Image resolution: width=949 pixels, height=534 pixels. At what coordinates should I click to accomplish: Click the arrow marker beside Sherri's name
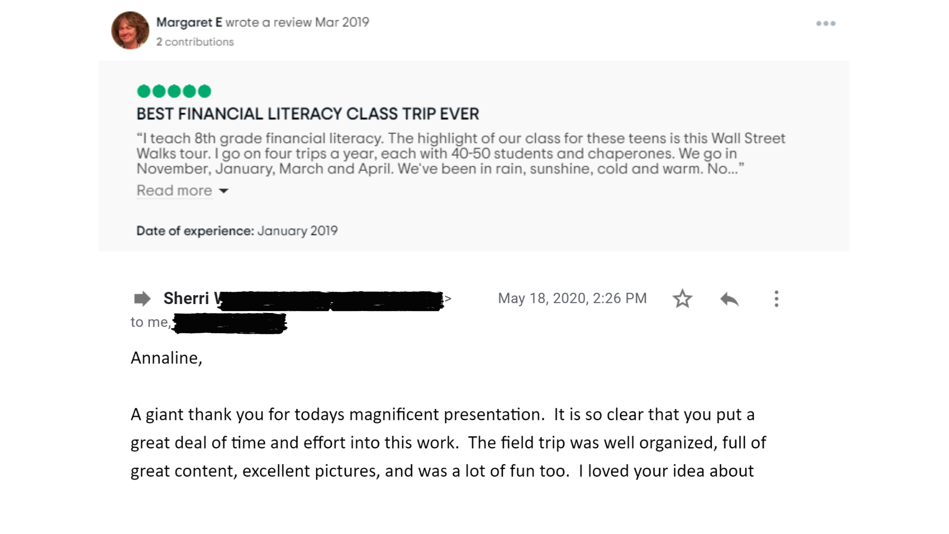pos(142,298)
